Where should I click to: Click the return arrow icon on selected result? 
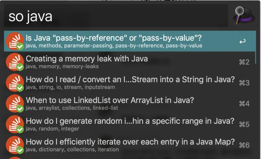242,41
